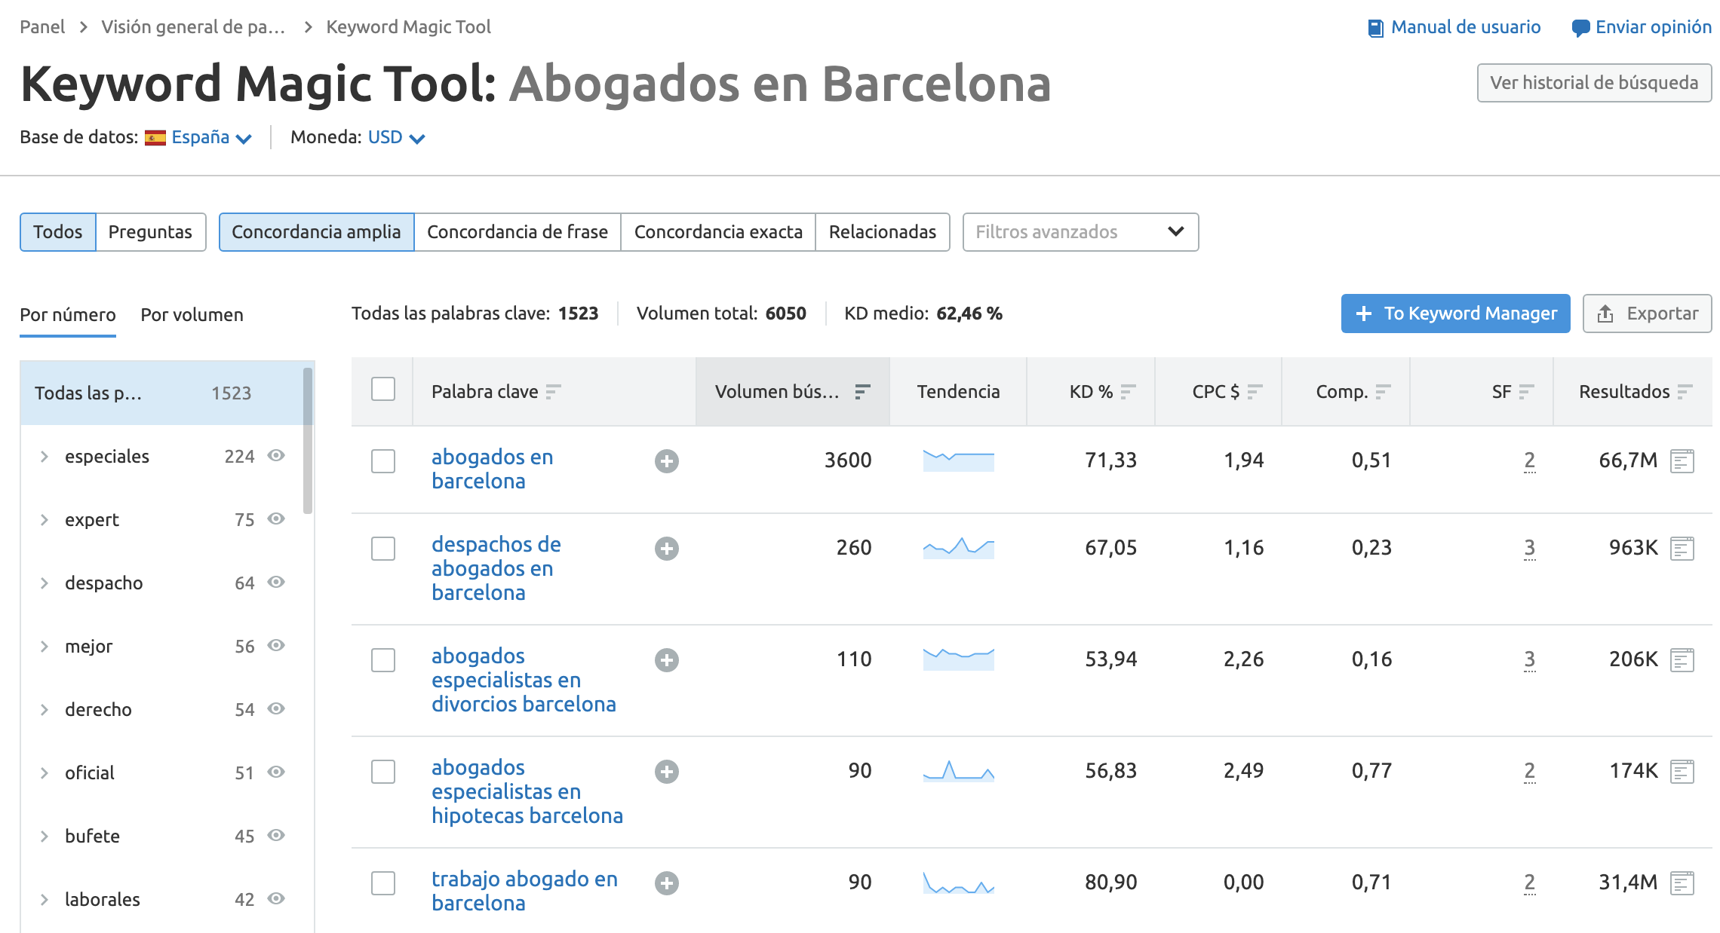Add 'abogados en barcelona' keyword via plus icon

pos(667,461)
